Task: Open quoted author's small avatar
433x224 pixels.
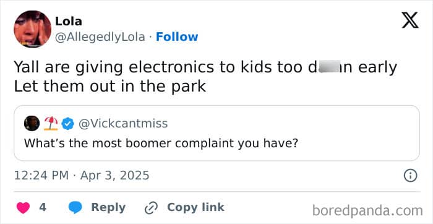Action: click(32, 124)
